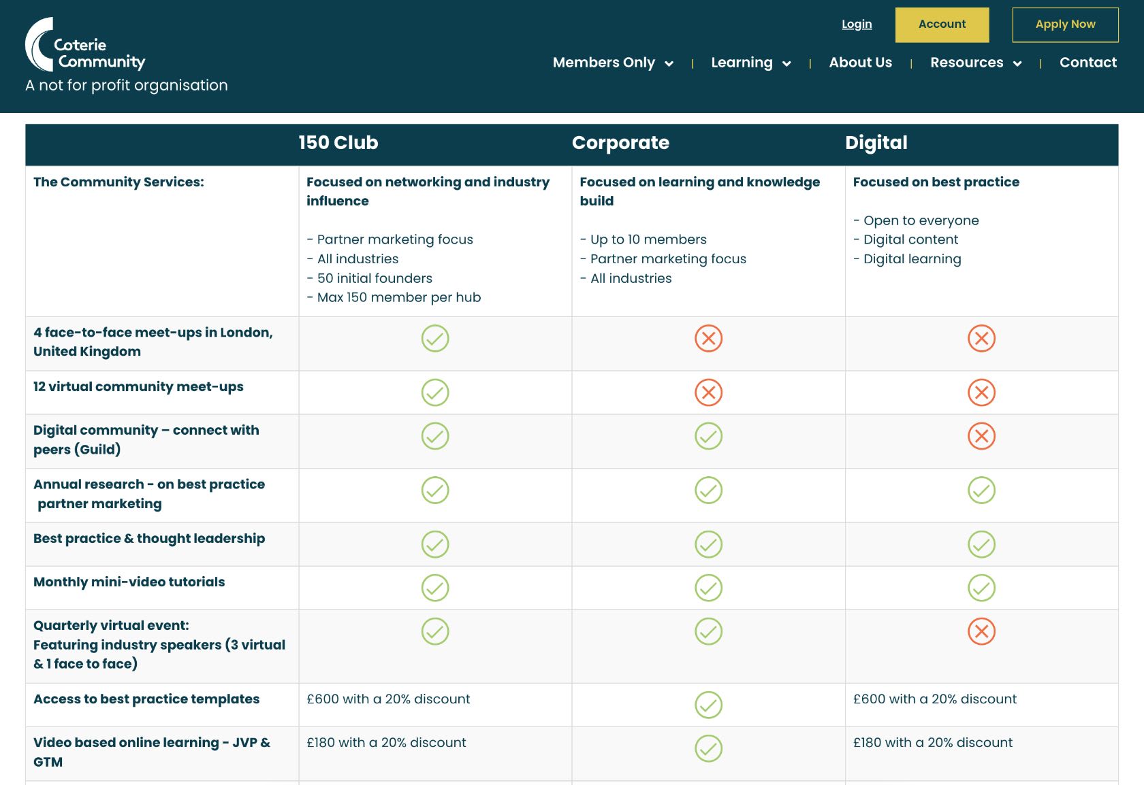1144x785 pixels.
Task: Select the Corporate column header
Action: (x=620, y=143)
